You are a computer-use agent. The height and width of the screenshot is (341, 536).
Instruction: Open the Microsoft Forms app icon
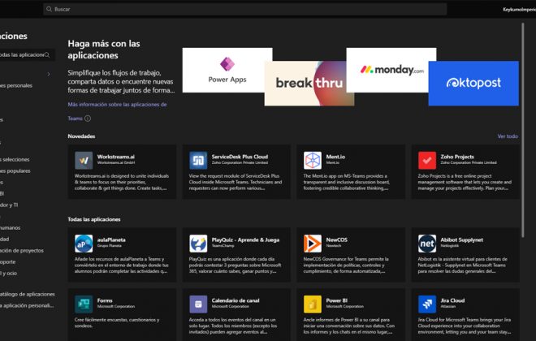click(84, 304)
